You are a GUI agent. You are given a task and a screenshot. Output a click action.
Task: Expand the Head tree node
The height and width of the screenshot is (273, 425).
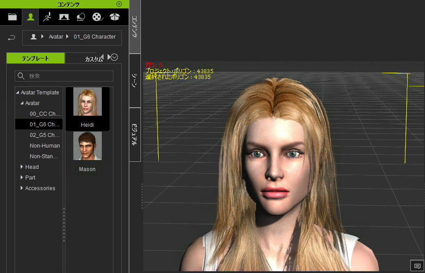tap(22, 167)
